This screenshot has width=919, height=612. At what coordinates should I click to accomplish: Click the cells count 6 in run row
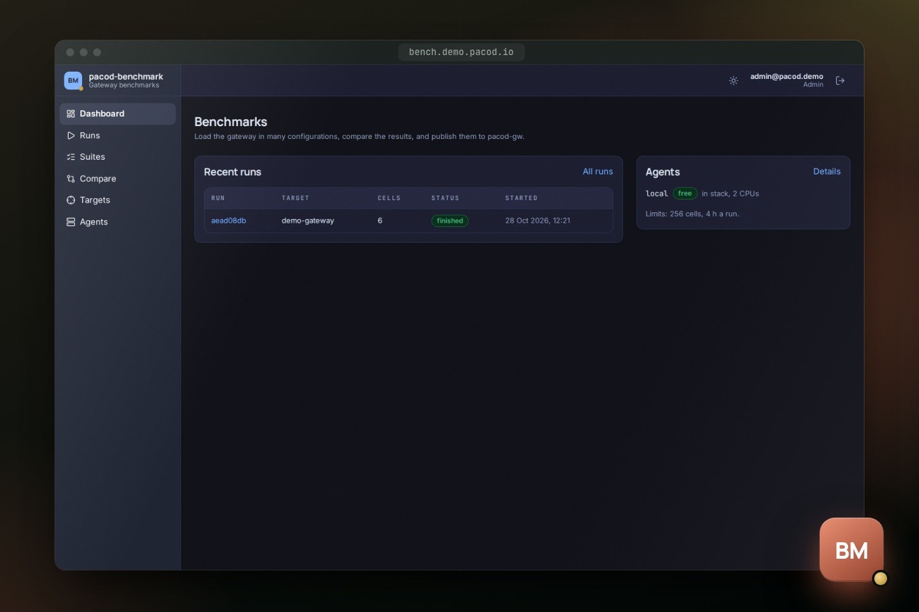pyautogui.click(x=380, y=221)
